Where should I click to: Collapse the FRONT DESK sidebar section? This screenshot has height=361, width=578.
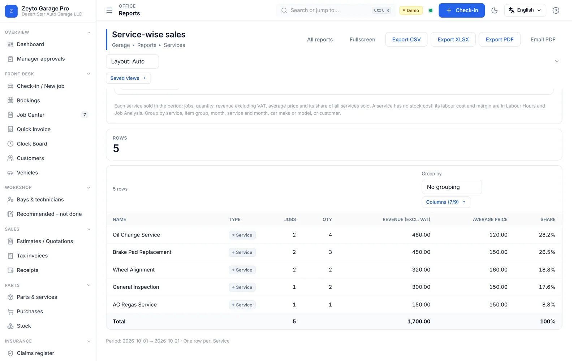click(89, 74)
